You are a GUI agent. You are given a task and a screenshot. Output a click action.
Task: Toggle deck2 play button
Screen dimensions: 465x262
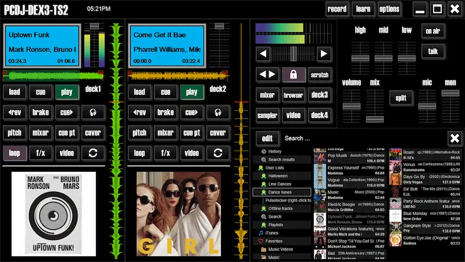[x=192, y=92]
